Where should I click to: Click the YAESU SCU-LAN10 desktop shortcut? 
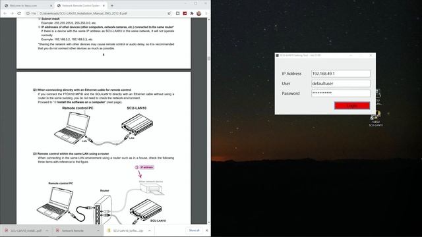(376, 118)
